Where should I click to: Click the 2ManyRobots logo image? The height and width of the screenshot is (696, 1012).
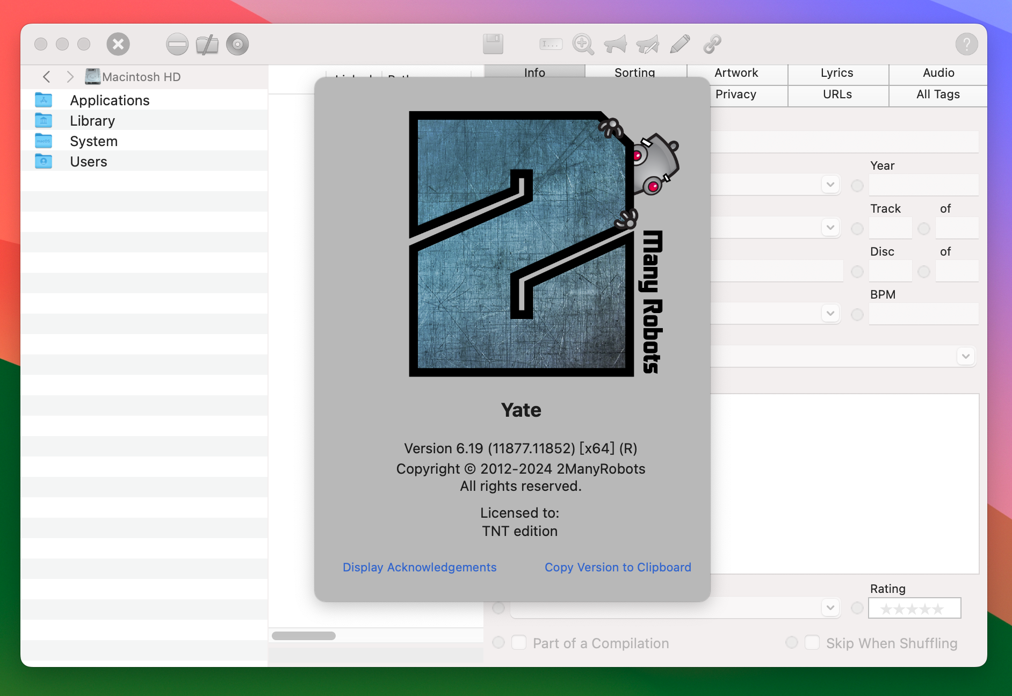[544, 244]
